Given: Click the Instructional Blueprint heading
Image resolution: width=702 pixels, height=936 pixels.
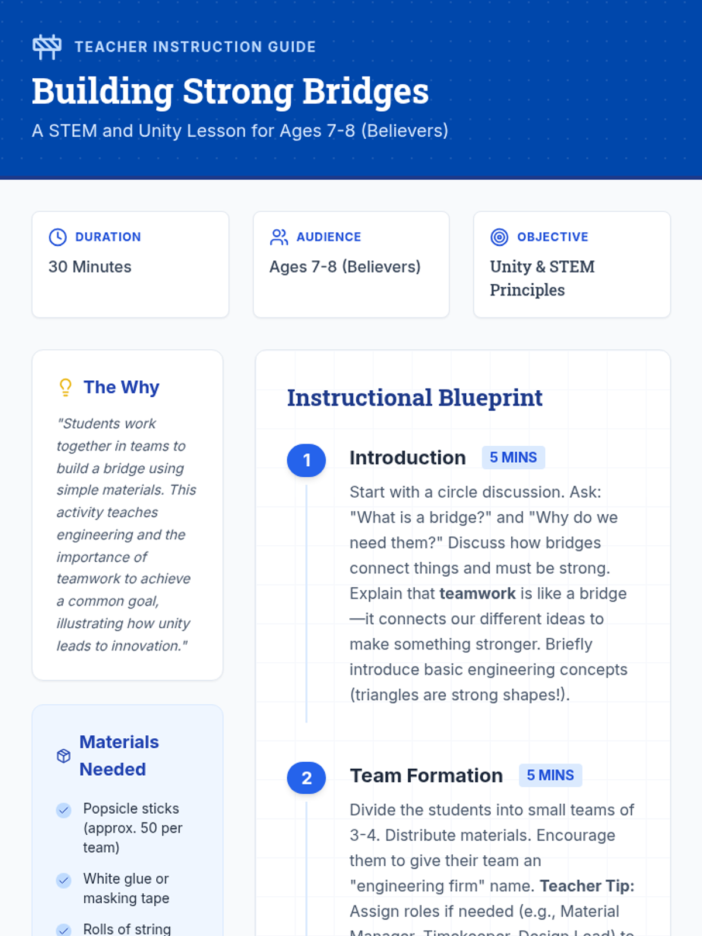Looking at the screenshot, I should click(414, 398).
